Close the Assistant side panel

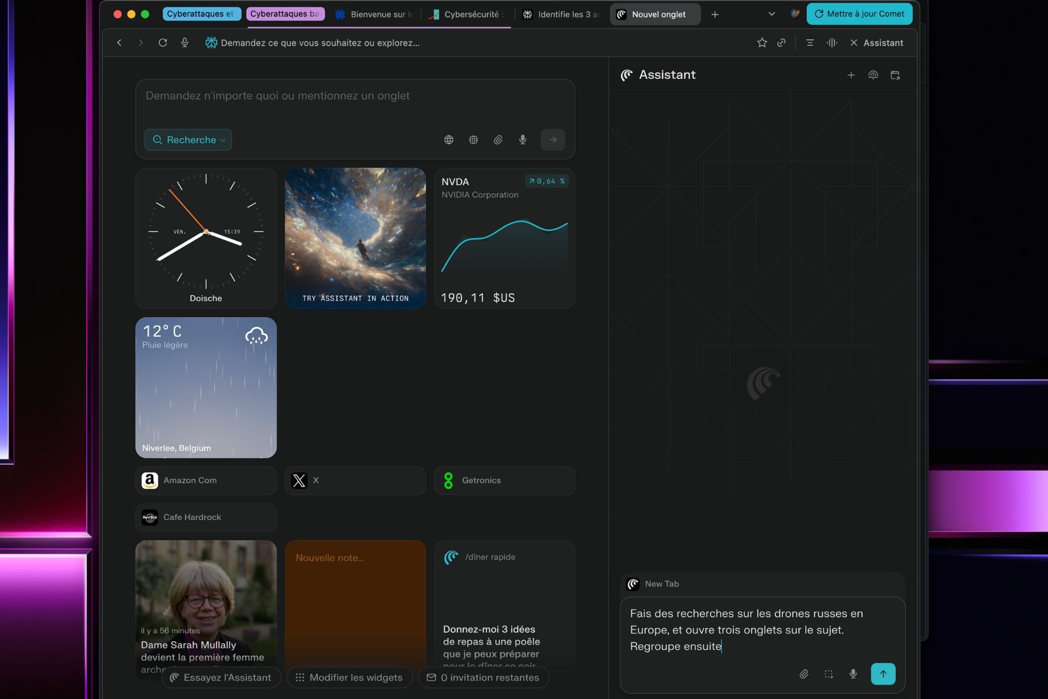pos(854,43)
